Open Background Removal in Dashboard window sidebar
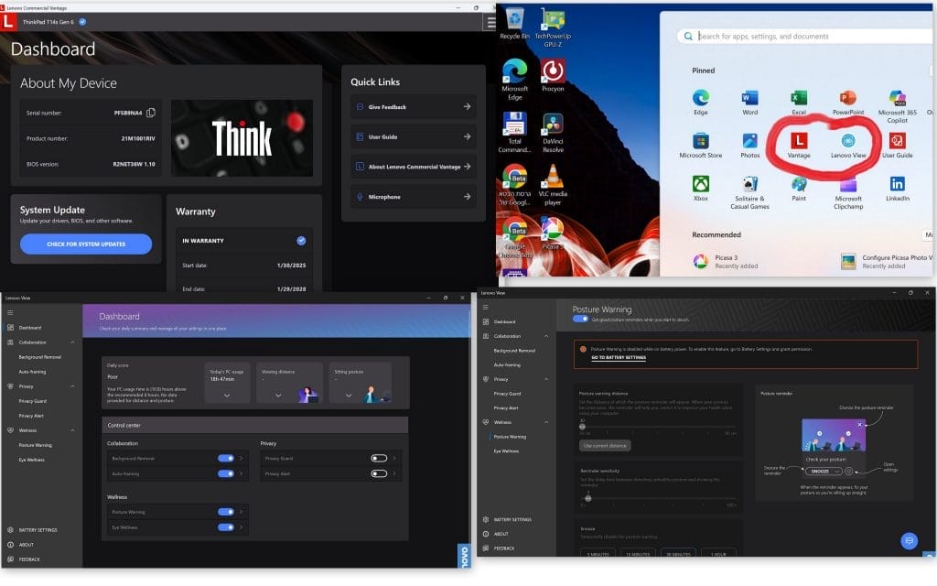 [x=40, y=357]
